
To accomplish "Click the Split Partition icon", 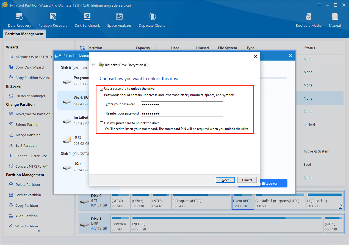I will [x=11, y=145].
